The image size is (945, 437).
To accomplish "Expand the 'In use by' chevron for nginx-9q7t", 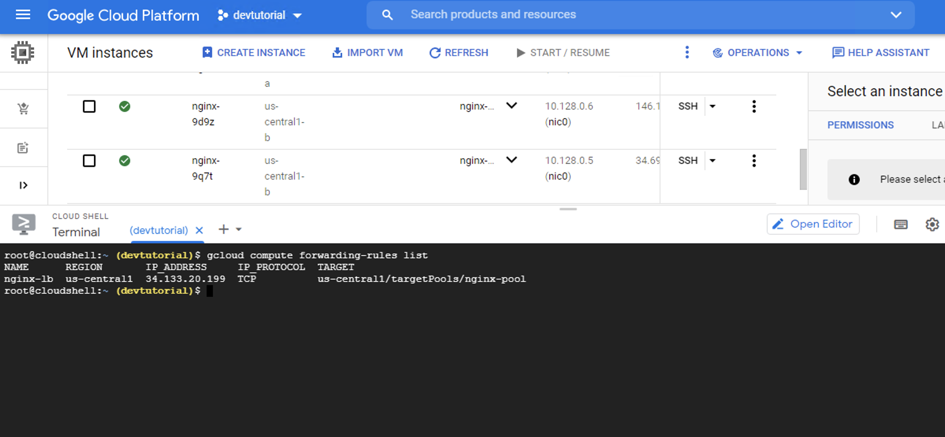I will (x=512, y=160).
